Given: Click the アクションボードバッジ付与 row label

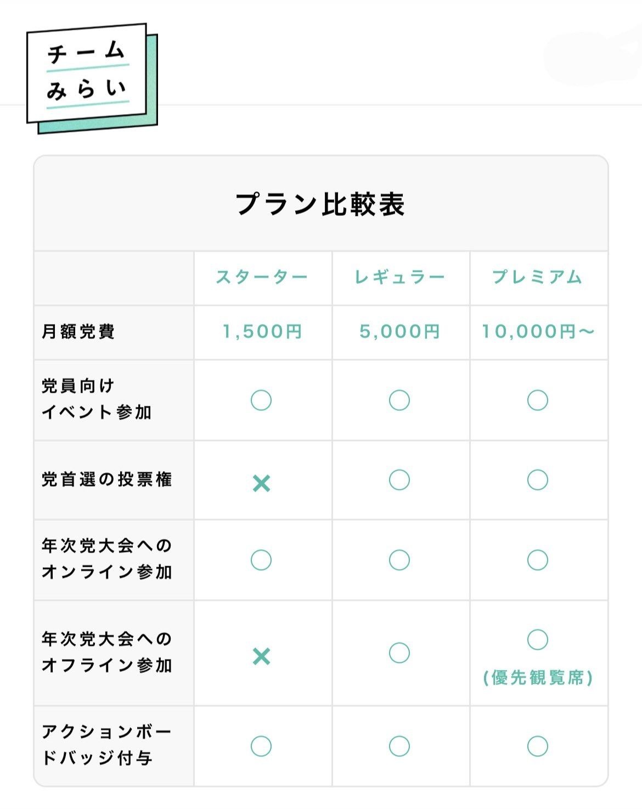Looking at the screenshot, I should coord(107,745).
